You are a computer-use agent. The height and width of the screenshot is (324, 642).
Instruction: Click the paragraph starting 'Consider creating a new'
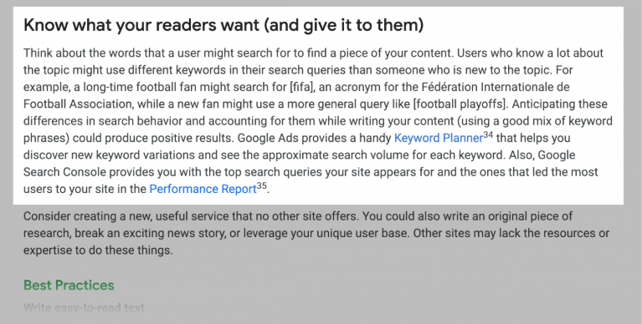pyautogui.click(x=316, y=233)
